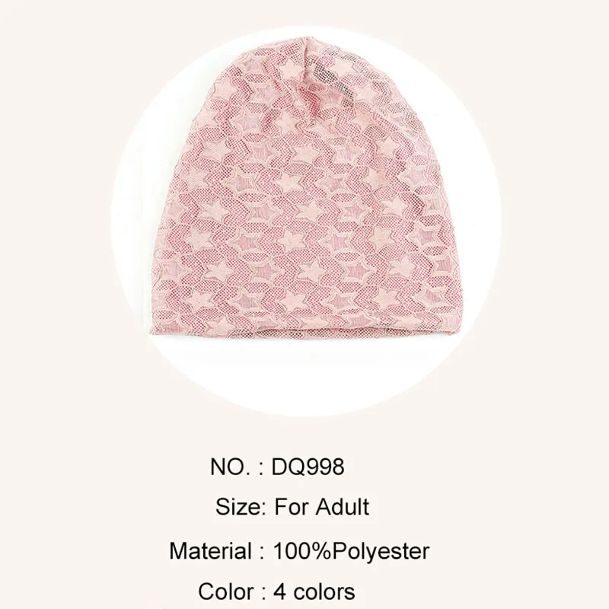609x609 pixels.
Task: Select the DQ998 product number text
Action: click(x=308, y=467)
